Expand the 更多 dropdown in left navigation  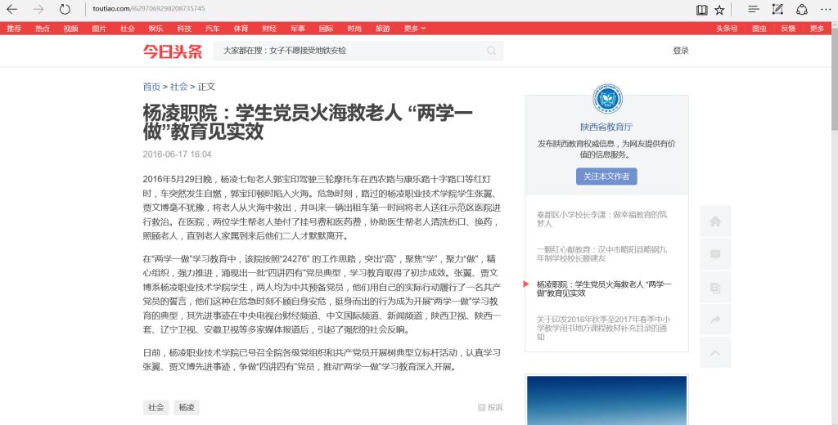pos(415,29)
